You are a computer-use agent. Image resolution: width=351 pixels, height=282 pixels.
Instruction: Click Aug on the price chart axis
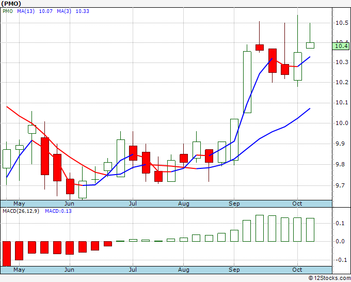coord(184,203)
